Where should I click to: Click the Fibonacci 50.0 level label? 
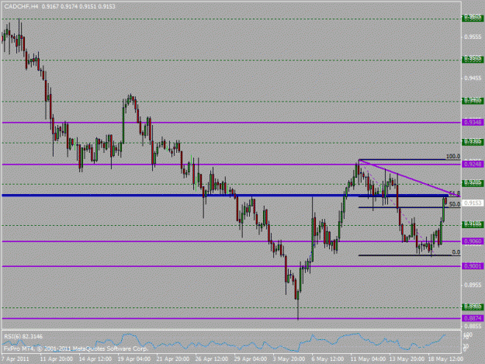click(455, 204)
